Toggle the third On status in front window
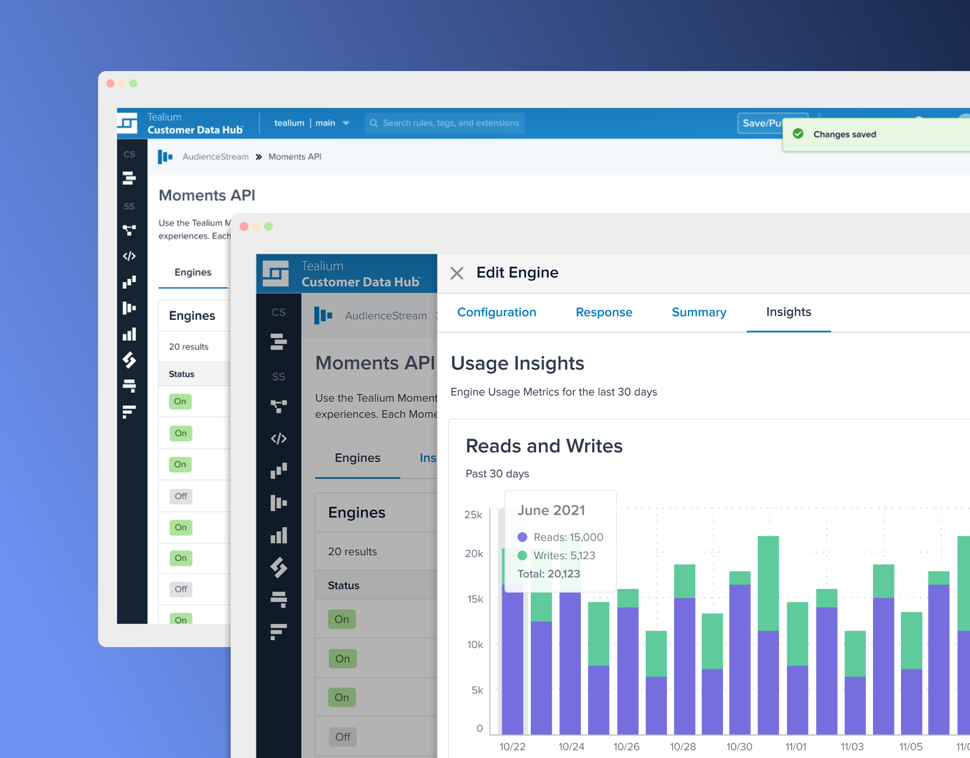This screenshot has height=758, width=970. (x=342, y=698)
